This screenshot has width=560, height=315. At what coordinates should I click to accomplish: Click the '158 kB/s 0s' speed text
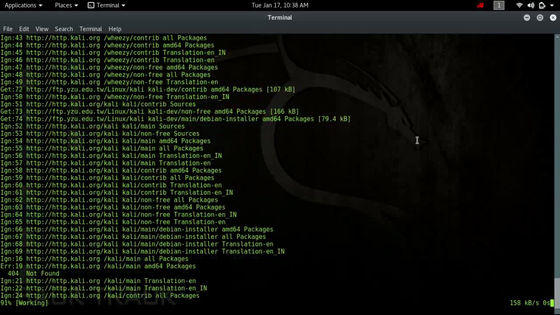(529, 303)
